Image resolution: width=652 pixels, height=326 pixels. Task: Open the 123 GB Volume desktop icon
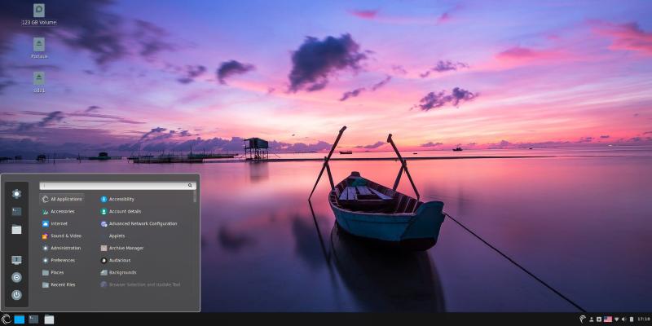[39, 11]
